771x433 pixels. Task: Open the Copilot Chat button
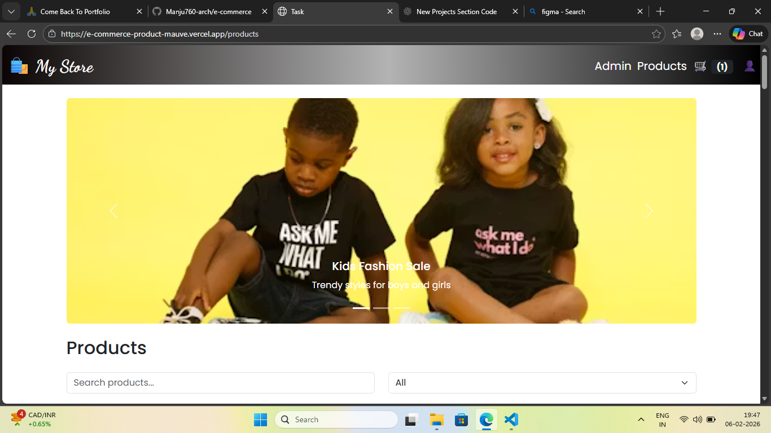[748, 34]
